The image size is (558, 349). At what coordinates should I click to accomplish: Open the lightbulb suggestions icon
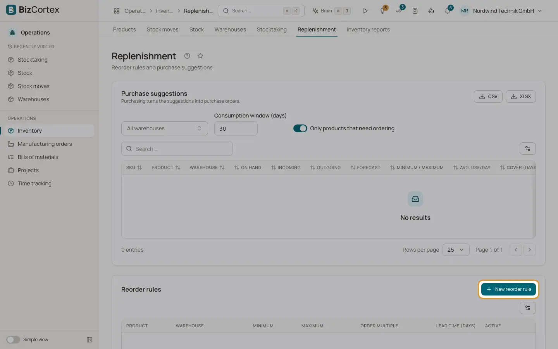point(382,11)
